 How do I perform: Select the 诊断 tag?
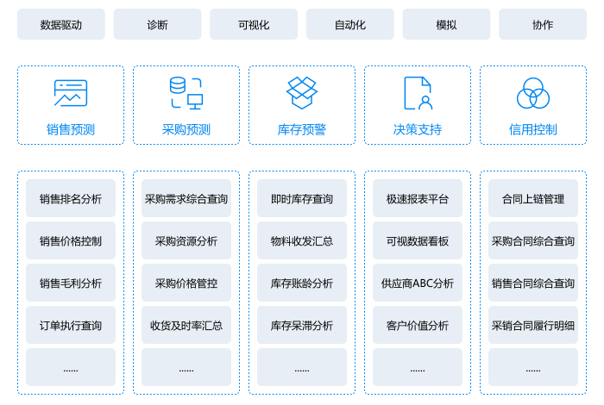(x=158, y=24)
